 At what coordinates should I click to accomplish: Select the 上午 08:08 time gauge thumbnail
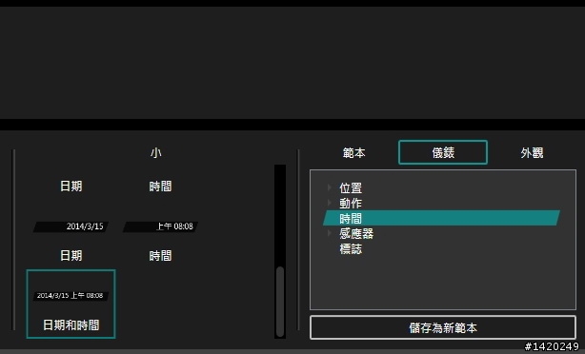[x=160, y=226]
